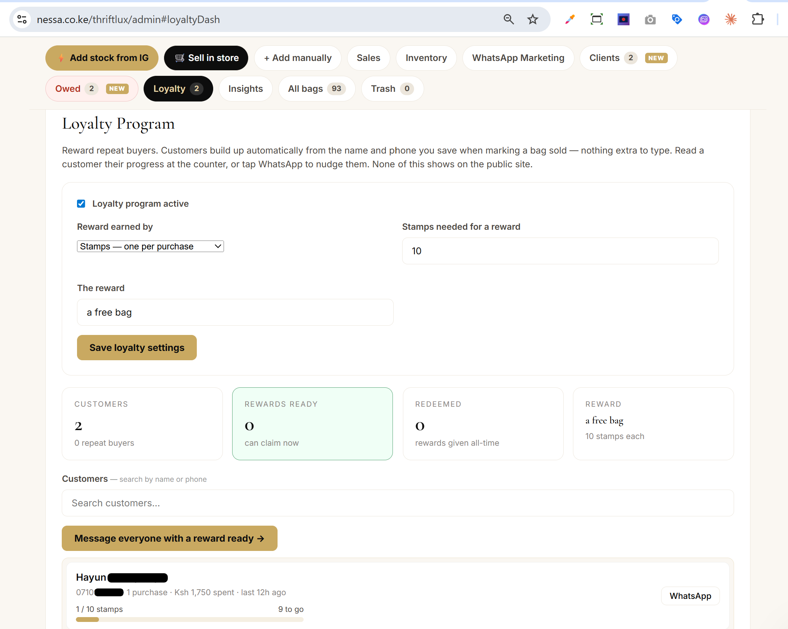Click the zoom magnifier icon in address bar
The height and width of the screenshot is (629, 788).
(509, 19)
